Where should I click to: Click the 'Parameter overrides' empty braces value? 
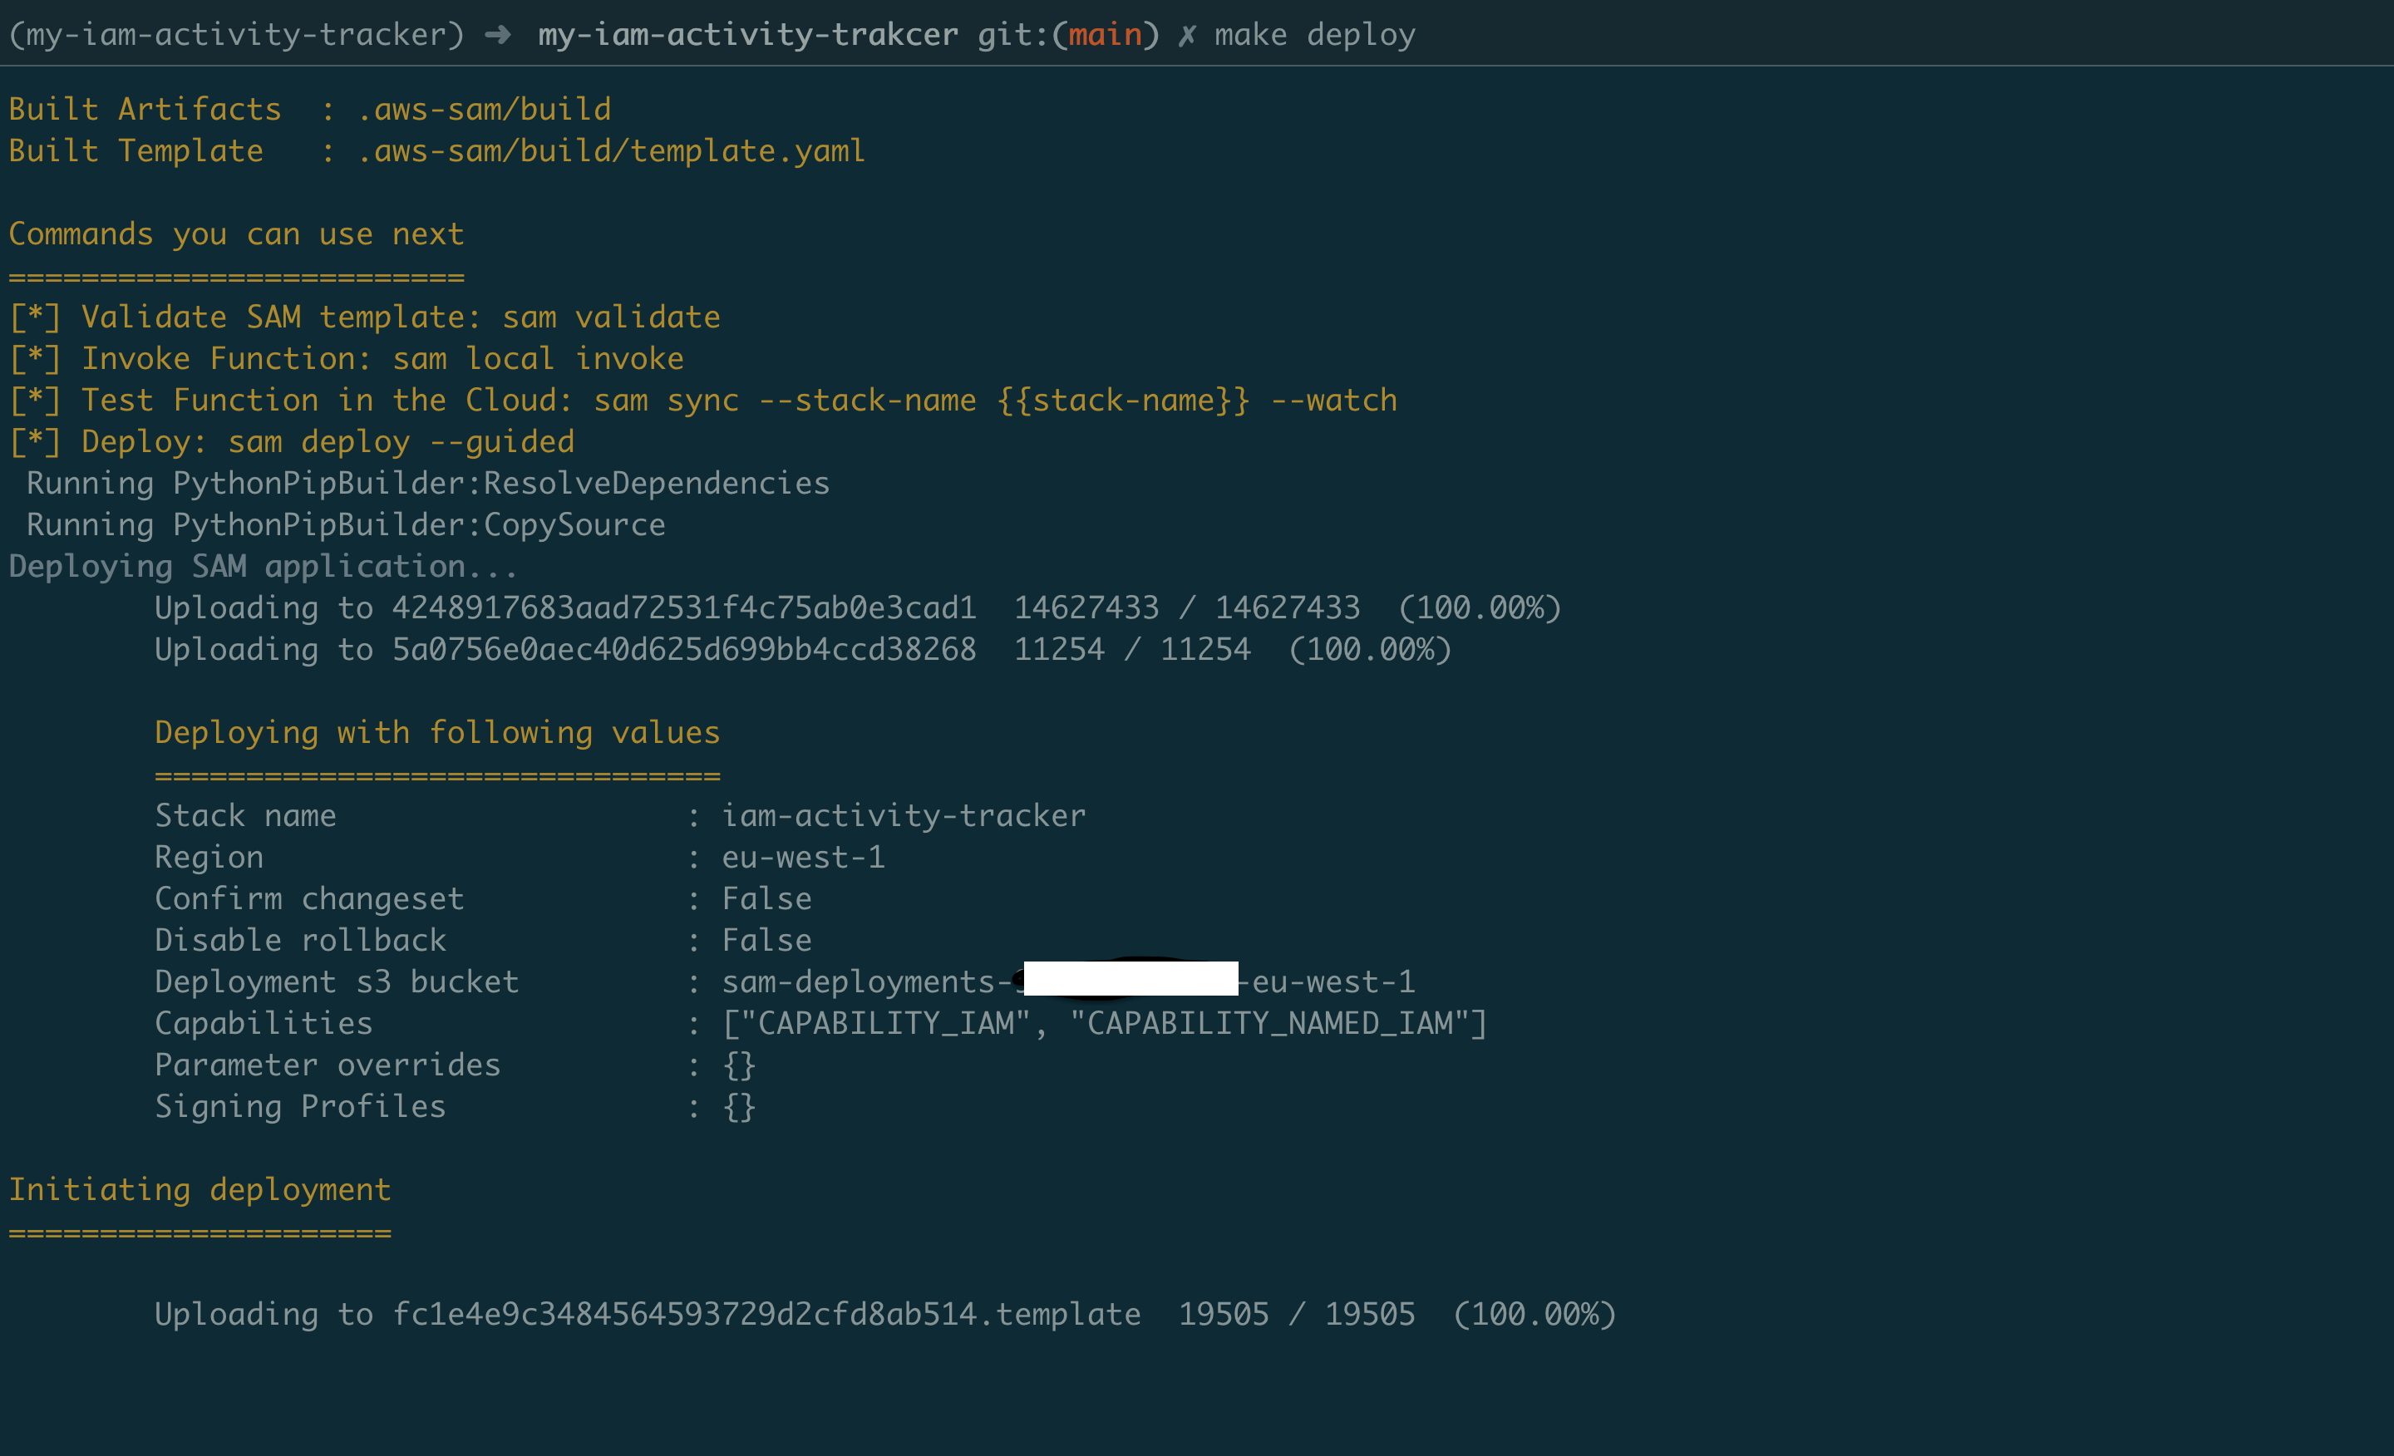[739, 1065]
